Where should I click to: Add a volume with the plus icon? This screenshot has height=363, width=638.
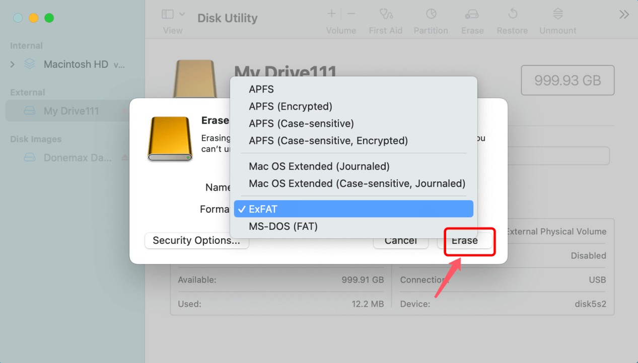pyautogui.click(x=331, y=14)
